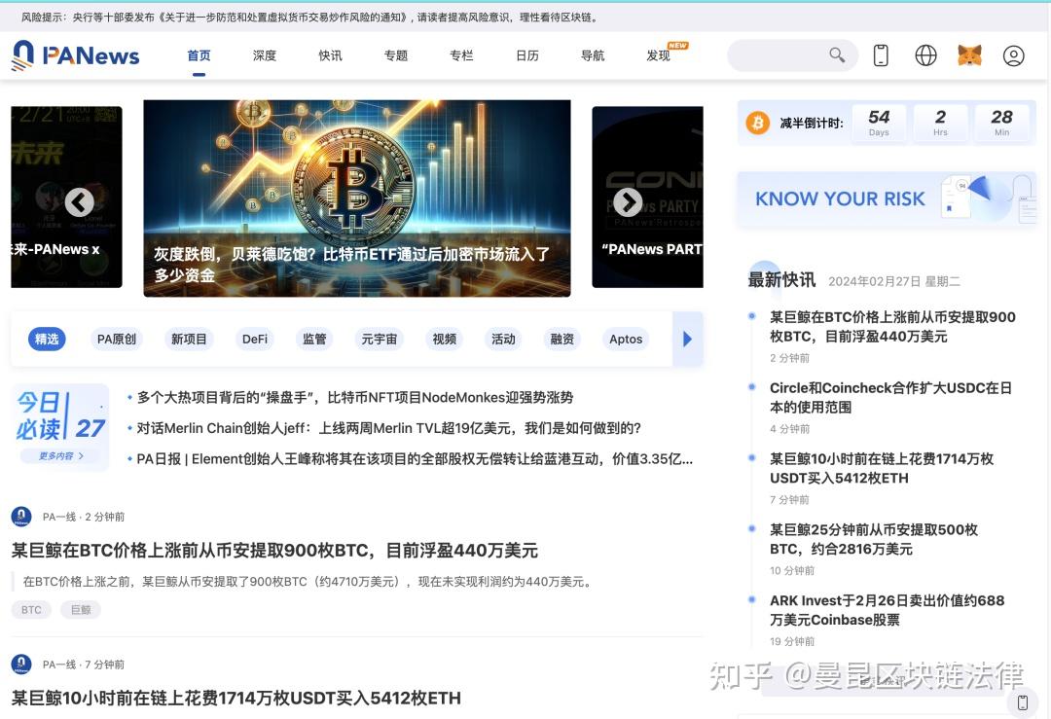The width and height of the screenshot is (1051, 719).
Task: Open the 快讯 navigation tab
Action: tap(330, 55)
